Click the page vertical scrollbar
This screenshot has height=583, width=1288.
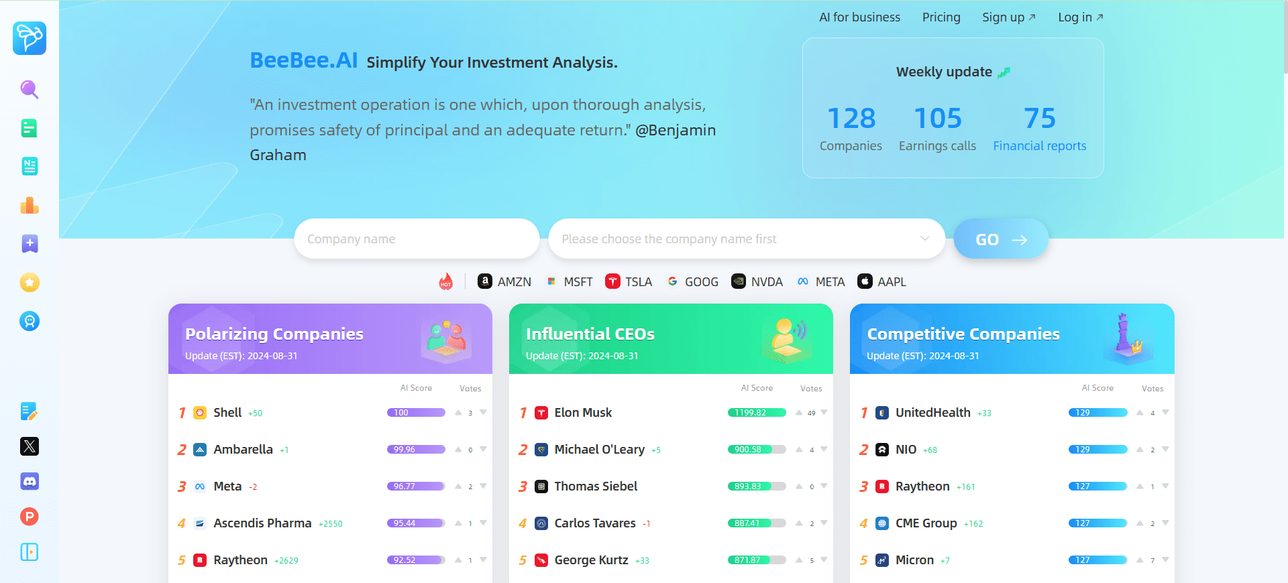click(x=1285, y=37)
